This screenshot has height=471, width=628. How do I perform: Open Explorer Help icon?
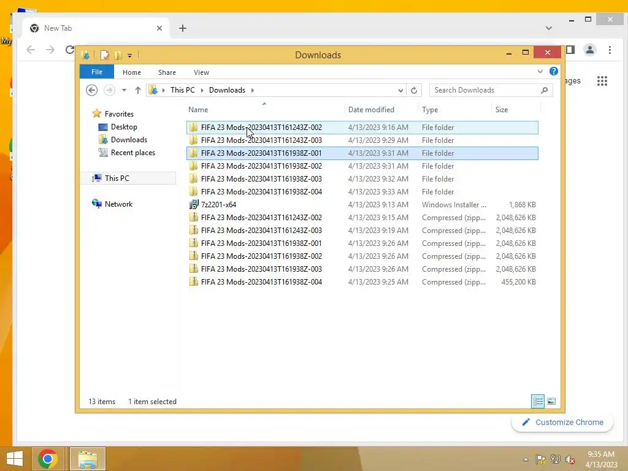(554, 71)
